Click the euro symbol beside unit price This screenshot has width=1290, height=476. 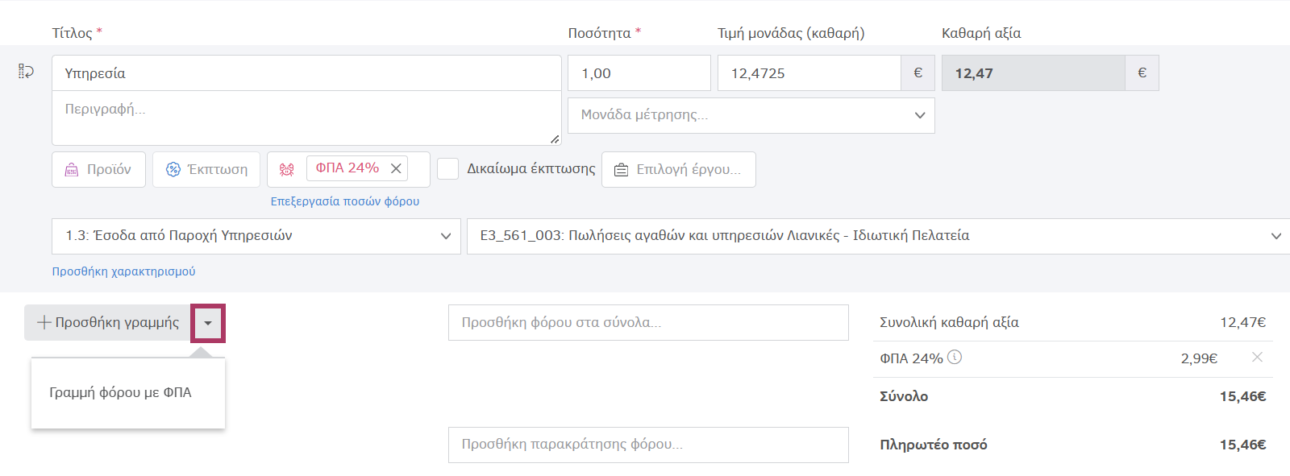918,72
